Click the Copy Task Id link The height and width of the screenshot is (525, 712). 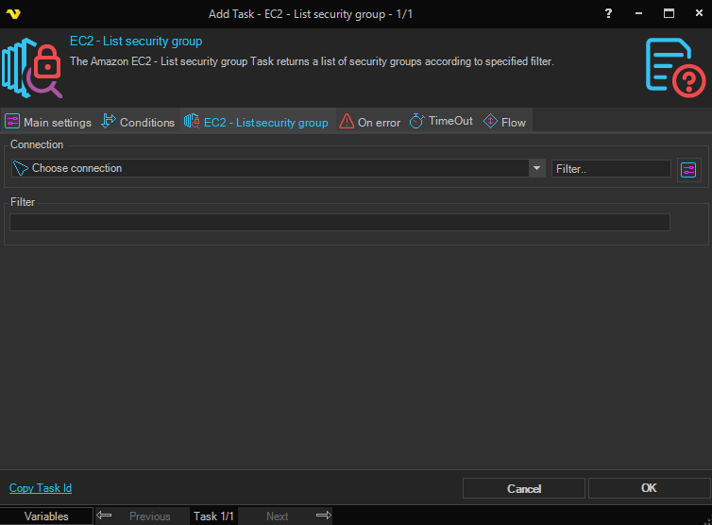(x=41, y=488)
